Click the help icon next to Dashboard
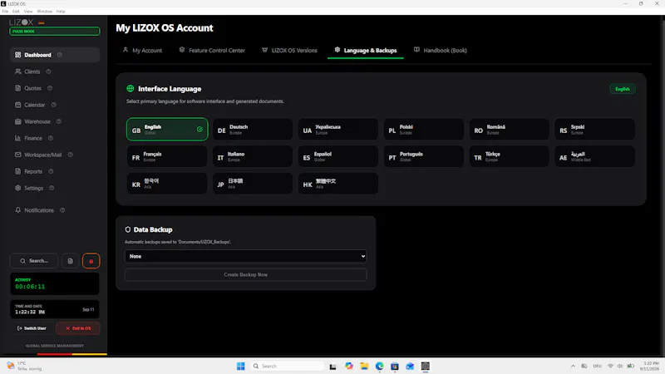This screenshot has height=374, width=665. coord(60,55)
